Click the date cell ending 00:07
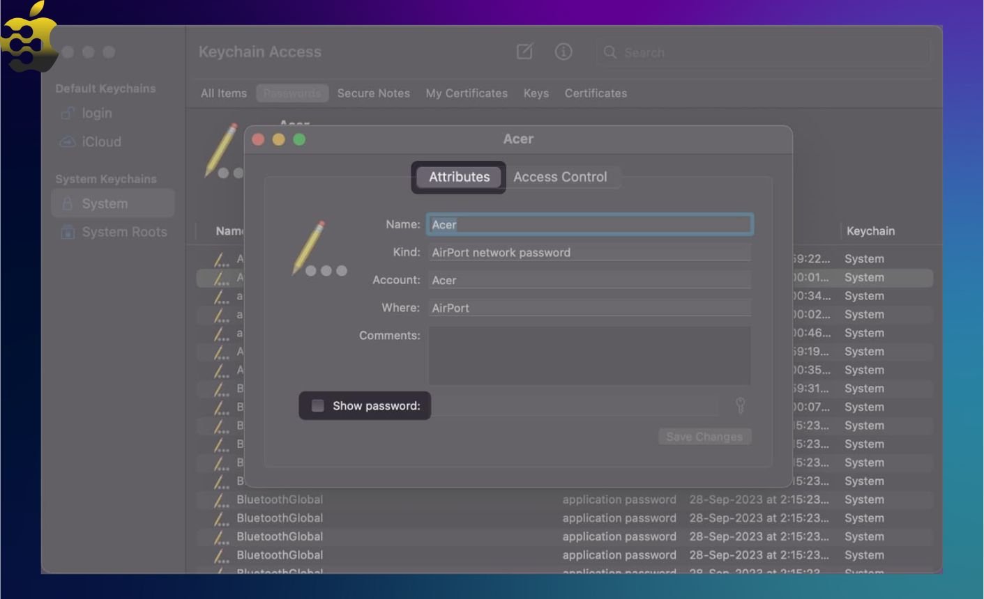The image size is (984, 599). 812,407
